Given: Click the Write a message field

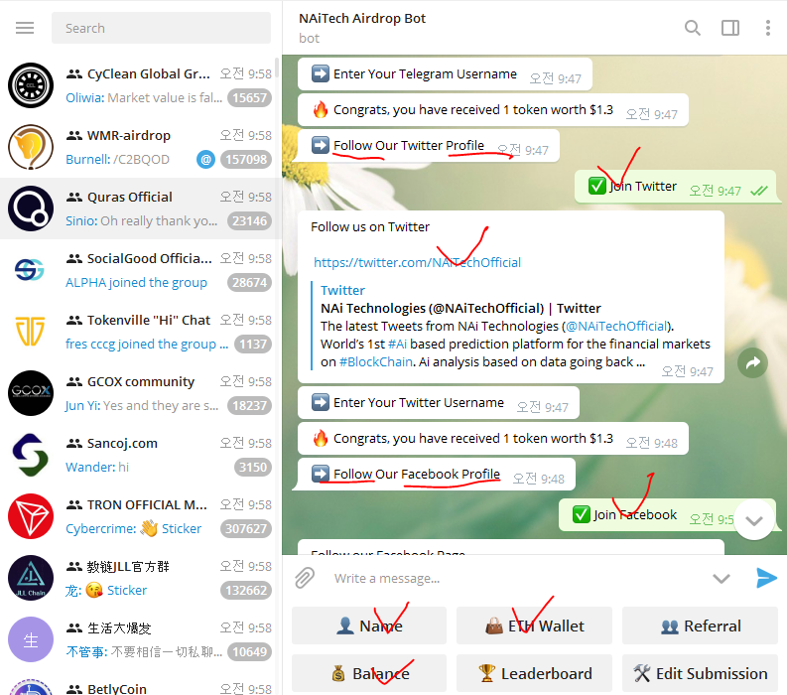Looking at the screenshot, I should pos(517,579).
